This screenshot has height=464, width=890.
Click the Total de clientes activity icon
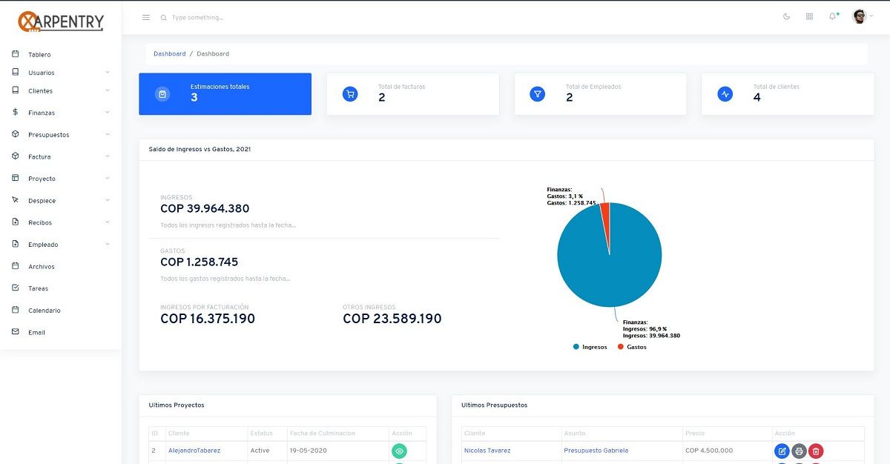[x=725, y=94]
